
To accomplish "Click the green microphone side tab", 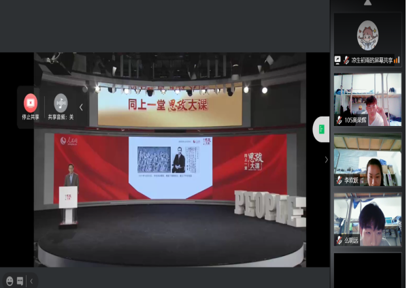I will tap(321, 129).
